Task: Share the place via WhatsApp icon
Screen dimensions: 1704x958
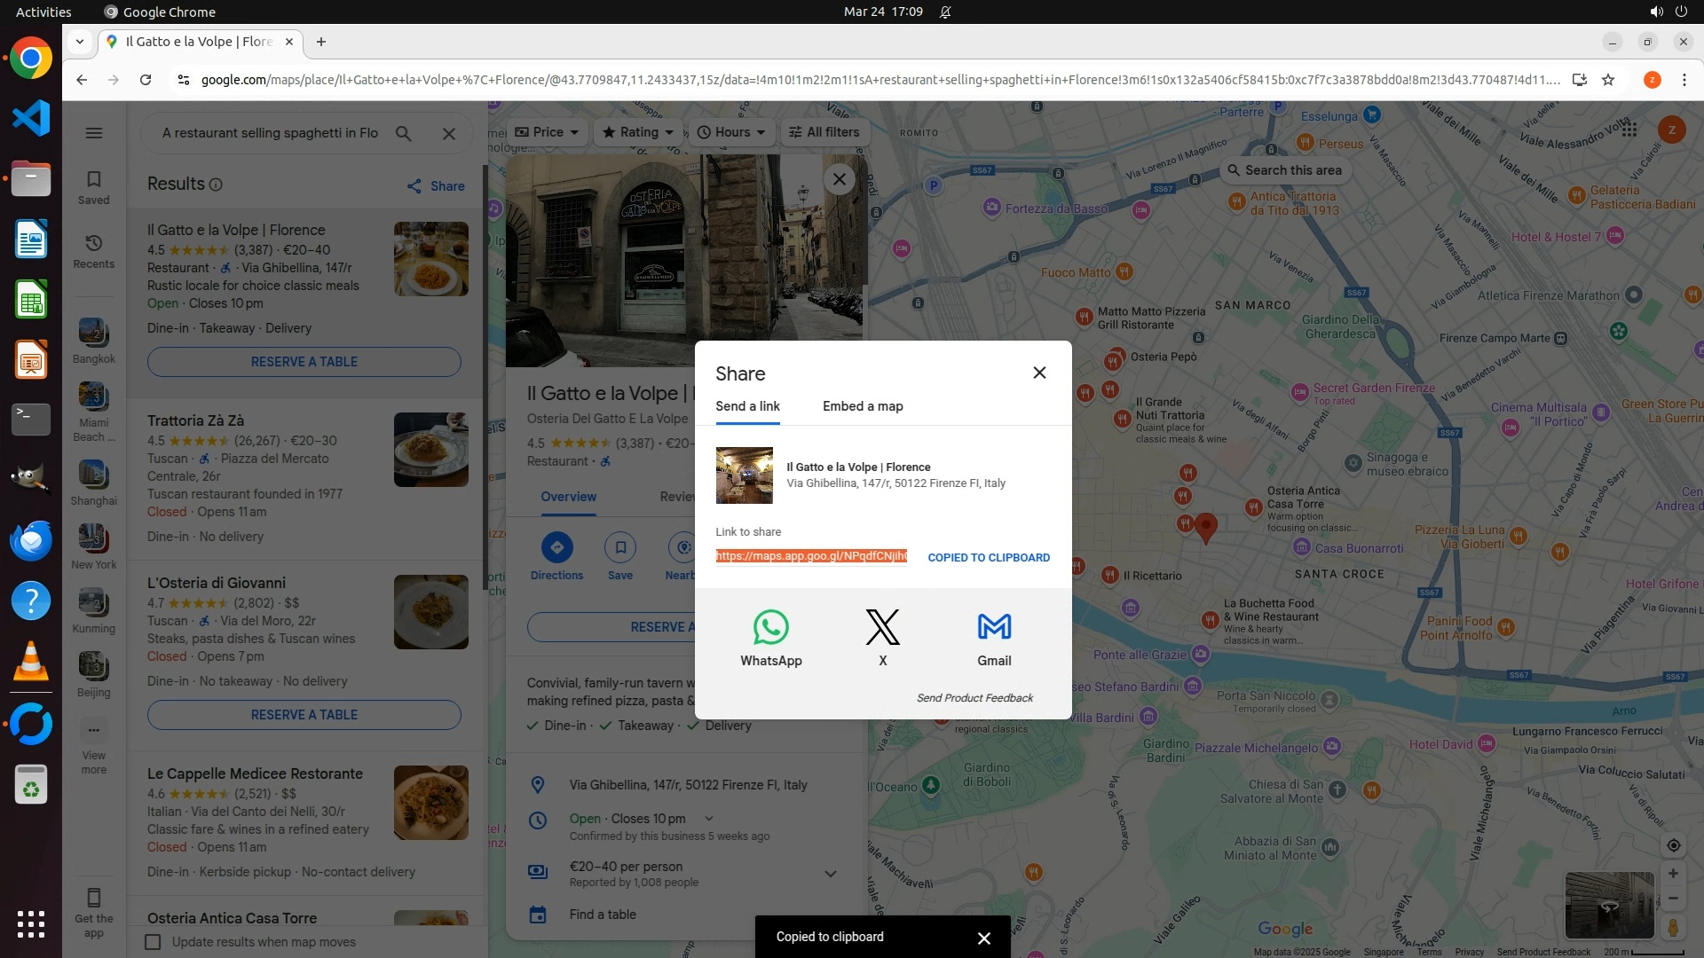Action: tap(770, 628)
